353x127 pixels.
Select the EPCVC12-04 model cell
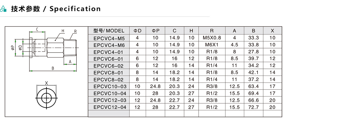coord(110,107)
